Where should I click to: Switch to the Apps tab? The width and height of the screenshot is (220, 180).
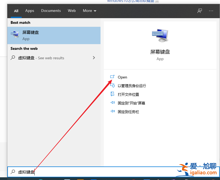(30, 11)
